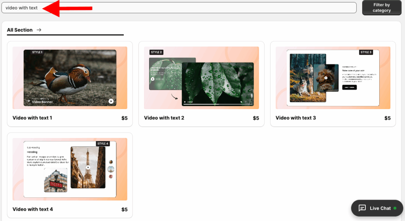Click the search field containing 'video with text'
The image size is (405, 221).
pyautogui.click(x=179, y=8)
